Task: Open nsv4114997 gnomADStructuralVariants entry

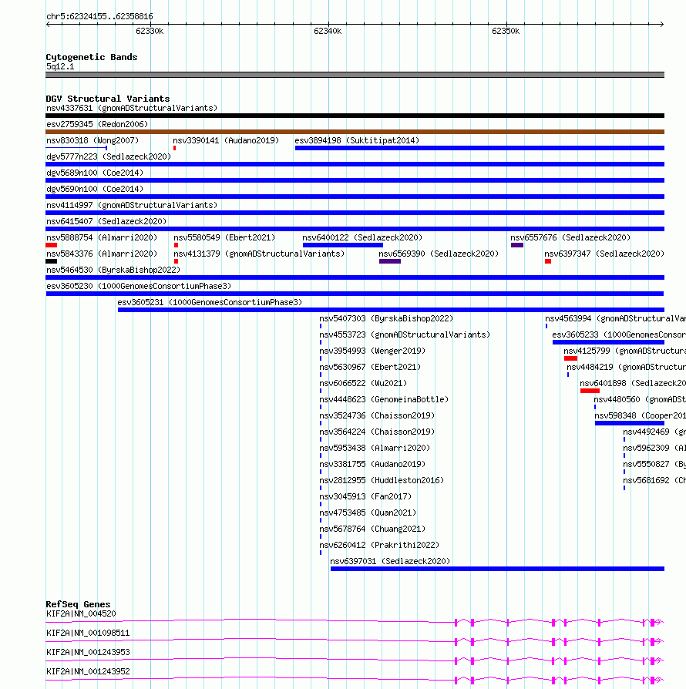Action: tap(132, 205)
